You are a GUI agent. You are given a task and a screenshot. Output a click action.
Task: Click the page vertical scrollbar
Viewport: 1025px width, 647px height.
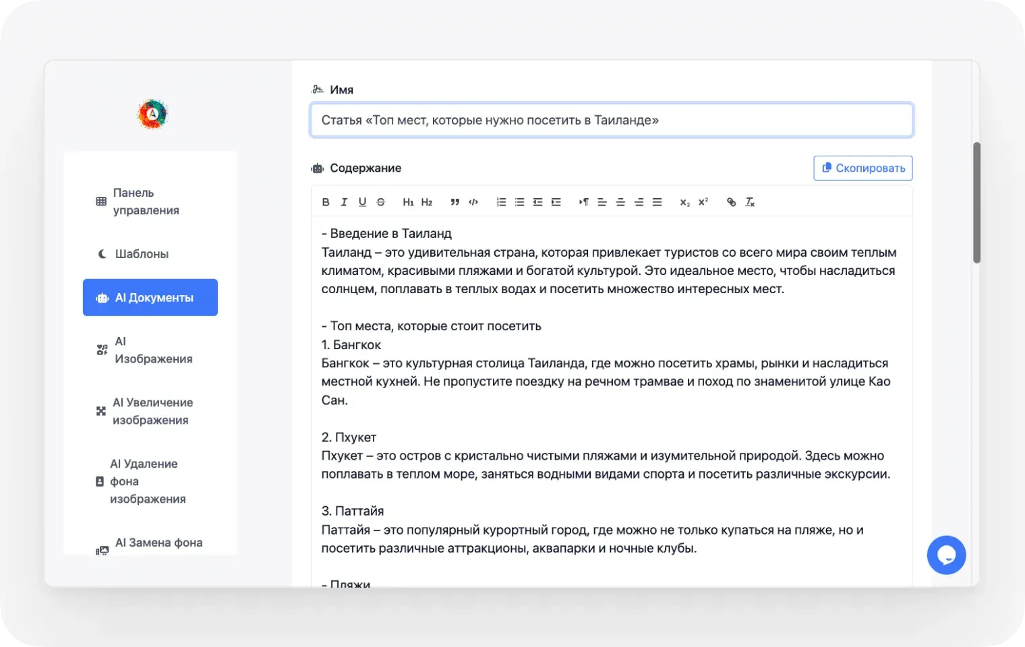coord(976,202)
